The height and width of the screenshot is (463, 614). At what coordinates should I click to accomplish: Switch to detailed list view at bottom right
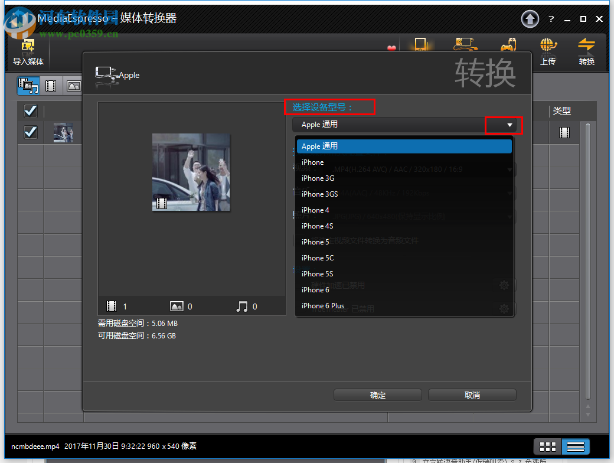coord(576,446)
